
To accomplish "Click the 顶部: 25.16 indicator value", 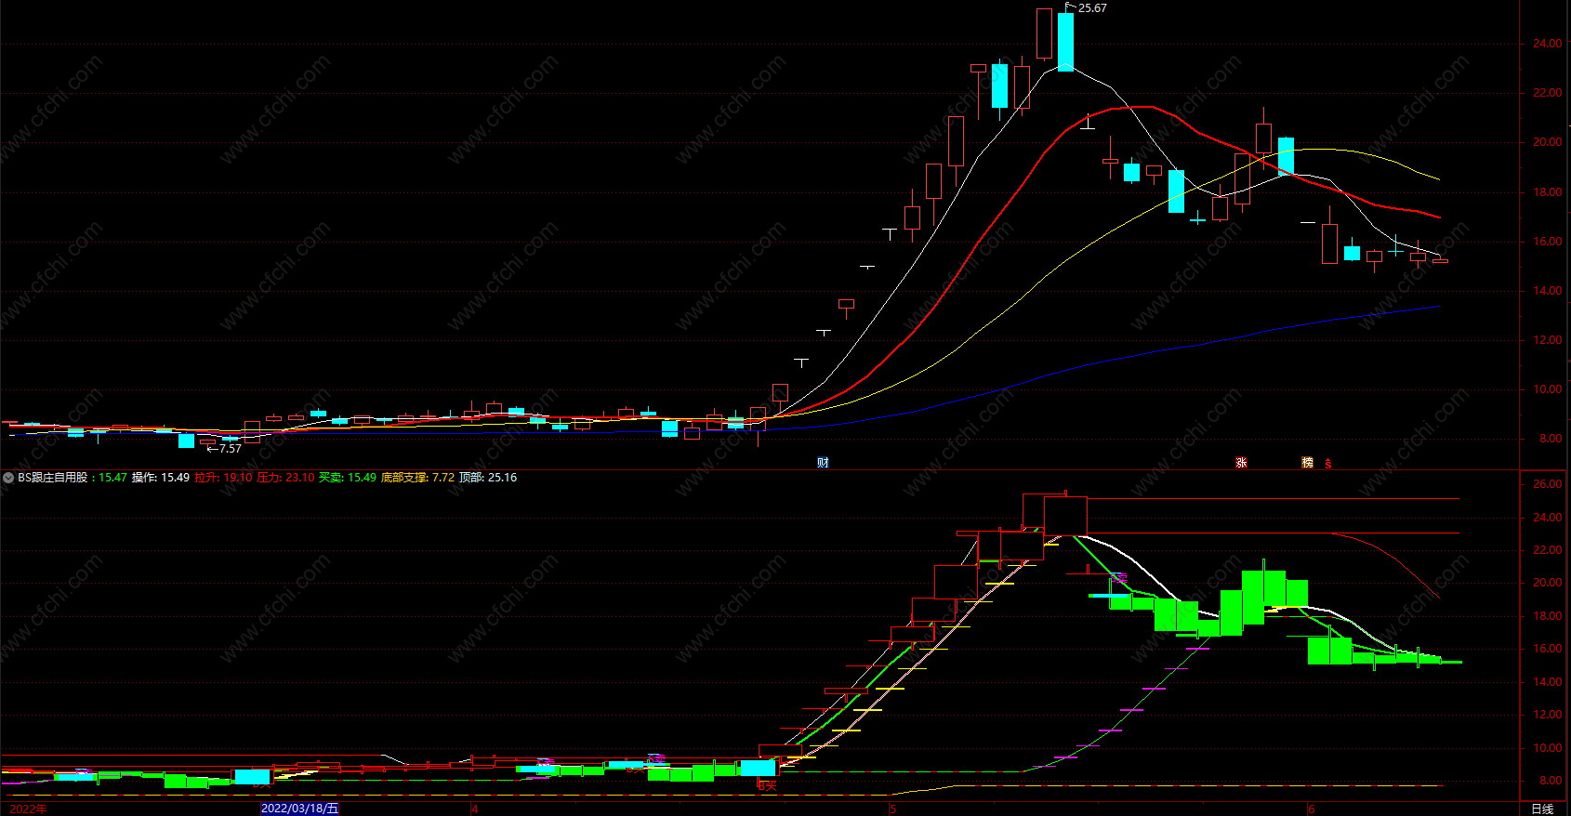I will [x=488, y=478].
